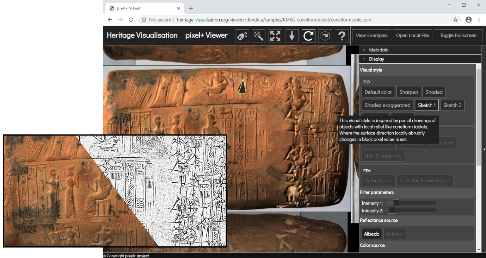Click the down arrow toolbar icon
This screenshot has height=258, width=486.
tap(292, 36)
